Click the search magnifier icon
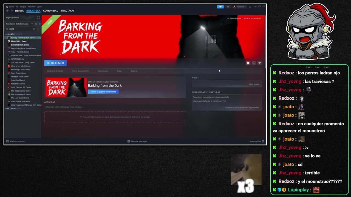 pos(7,29)
